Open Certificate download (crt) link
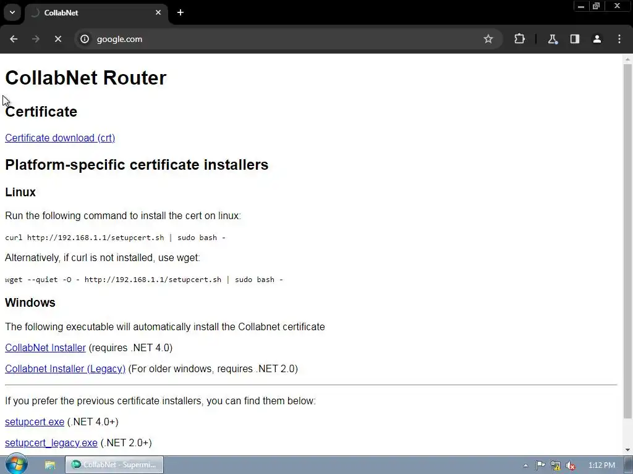 (60, 138)
